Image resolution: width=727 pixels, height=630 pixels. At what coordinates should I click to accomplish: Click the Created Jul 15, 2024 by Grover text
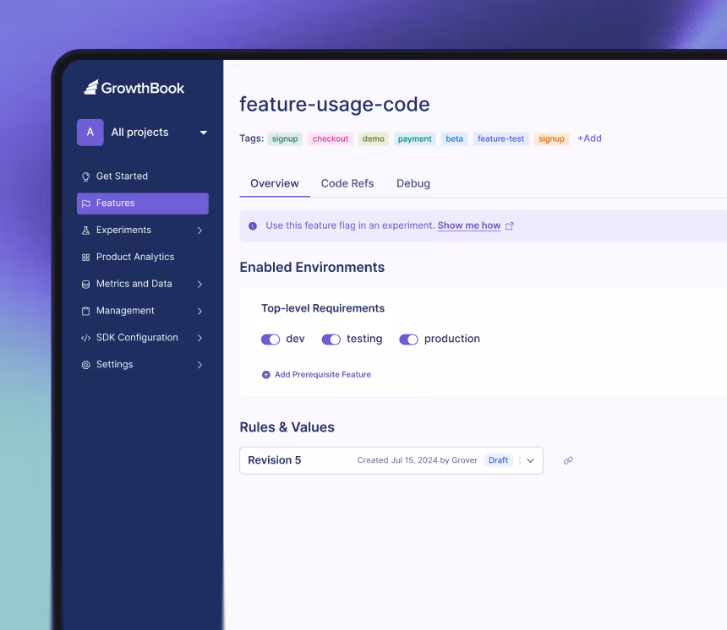pyautogui.click(x=418, y=460)
